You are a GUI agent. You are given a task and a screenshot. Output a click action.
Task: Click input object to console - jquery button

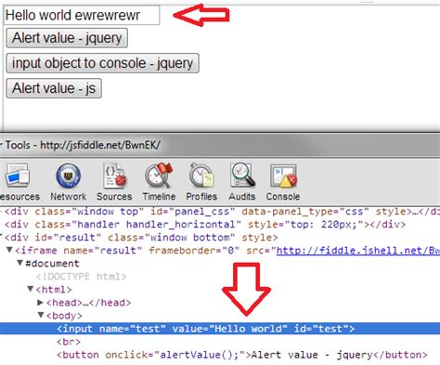click(x=102, y=63)
